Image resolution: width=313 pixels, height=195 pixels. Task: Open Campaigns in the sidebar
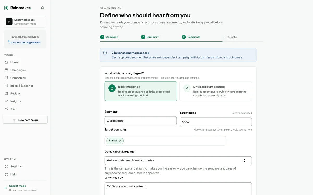25,70
